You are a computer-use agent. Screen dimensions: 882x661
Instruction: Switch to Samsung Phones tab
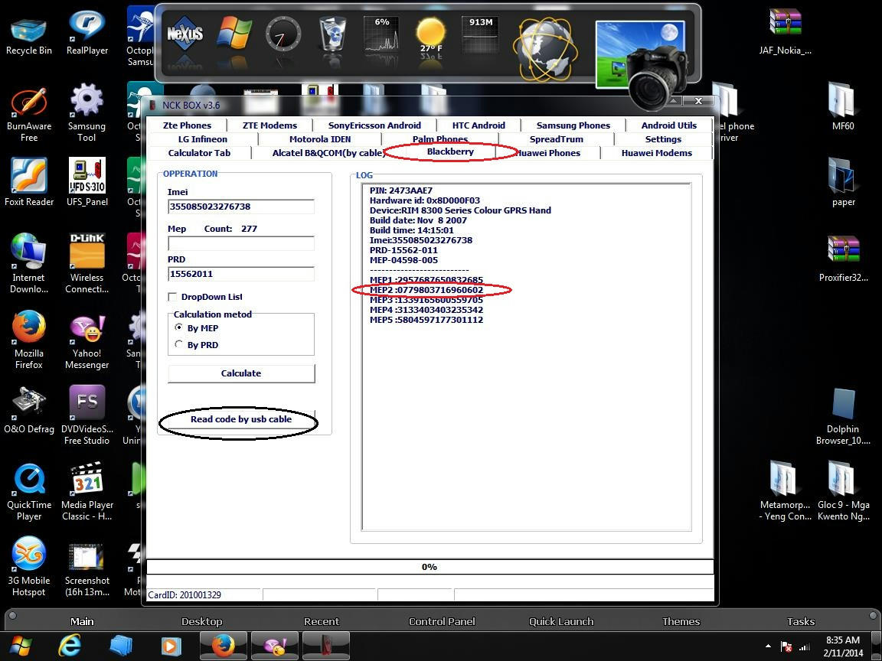573,125
